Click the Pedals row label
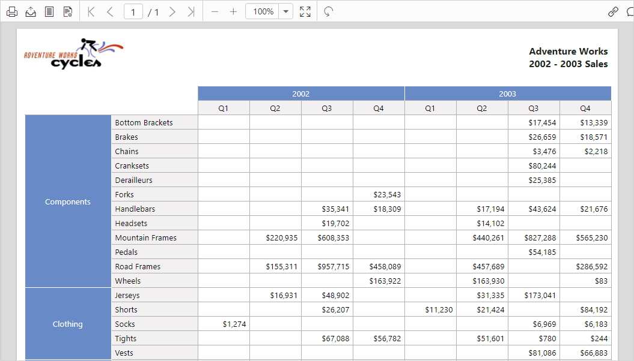This screenshot has width=634, height=361. (126, 252)
